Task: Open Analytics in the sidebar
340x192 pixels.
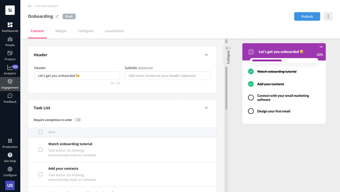Action: pyautogui.click(x=10, y=70)
